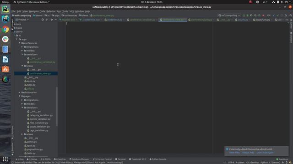Click into the empty editor area
293x164 pixels.
139,87
